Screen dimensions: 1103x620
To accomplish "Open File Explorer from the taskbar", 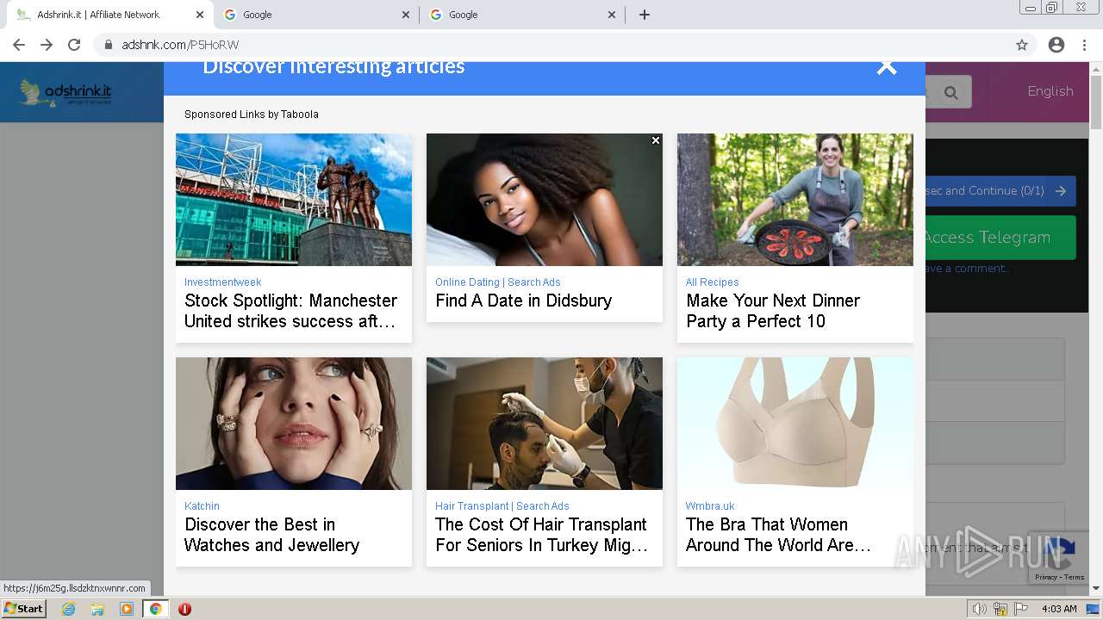I will coord(97,609).
